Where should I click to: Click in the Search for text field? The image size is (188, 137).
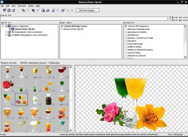[x=84, y=19]
